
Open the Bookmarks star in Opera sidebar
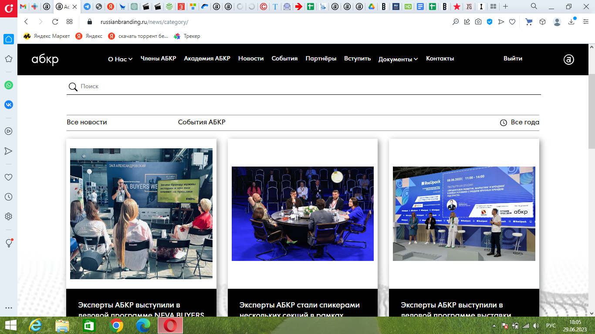[x=8, y=59]
